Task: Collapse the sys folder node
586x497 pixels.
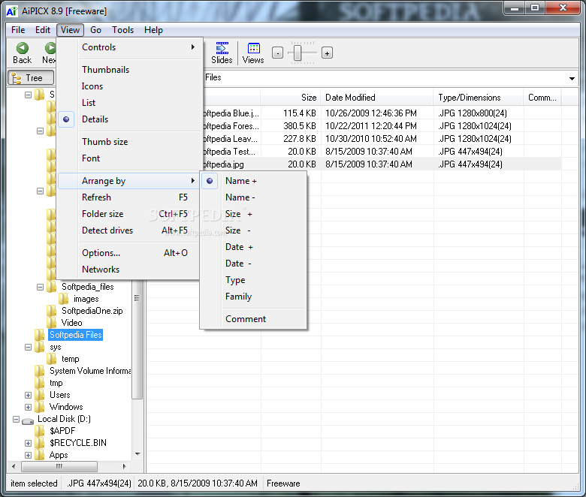Action: (x=28, y=348)
